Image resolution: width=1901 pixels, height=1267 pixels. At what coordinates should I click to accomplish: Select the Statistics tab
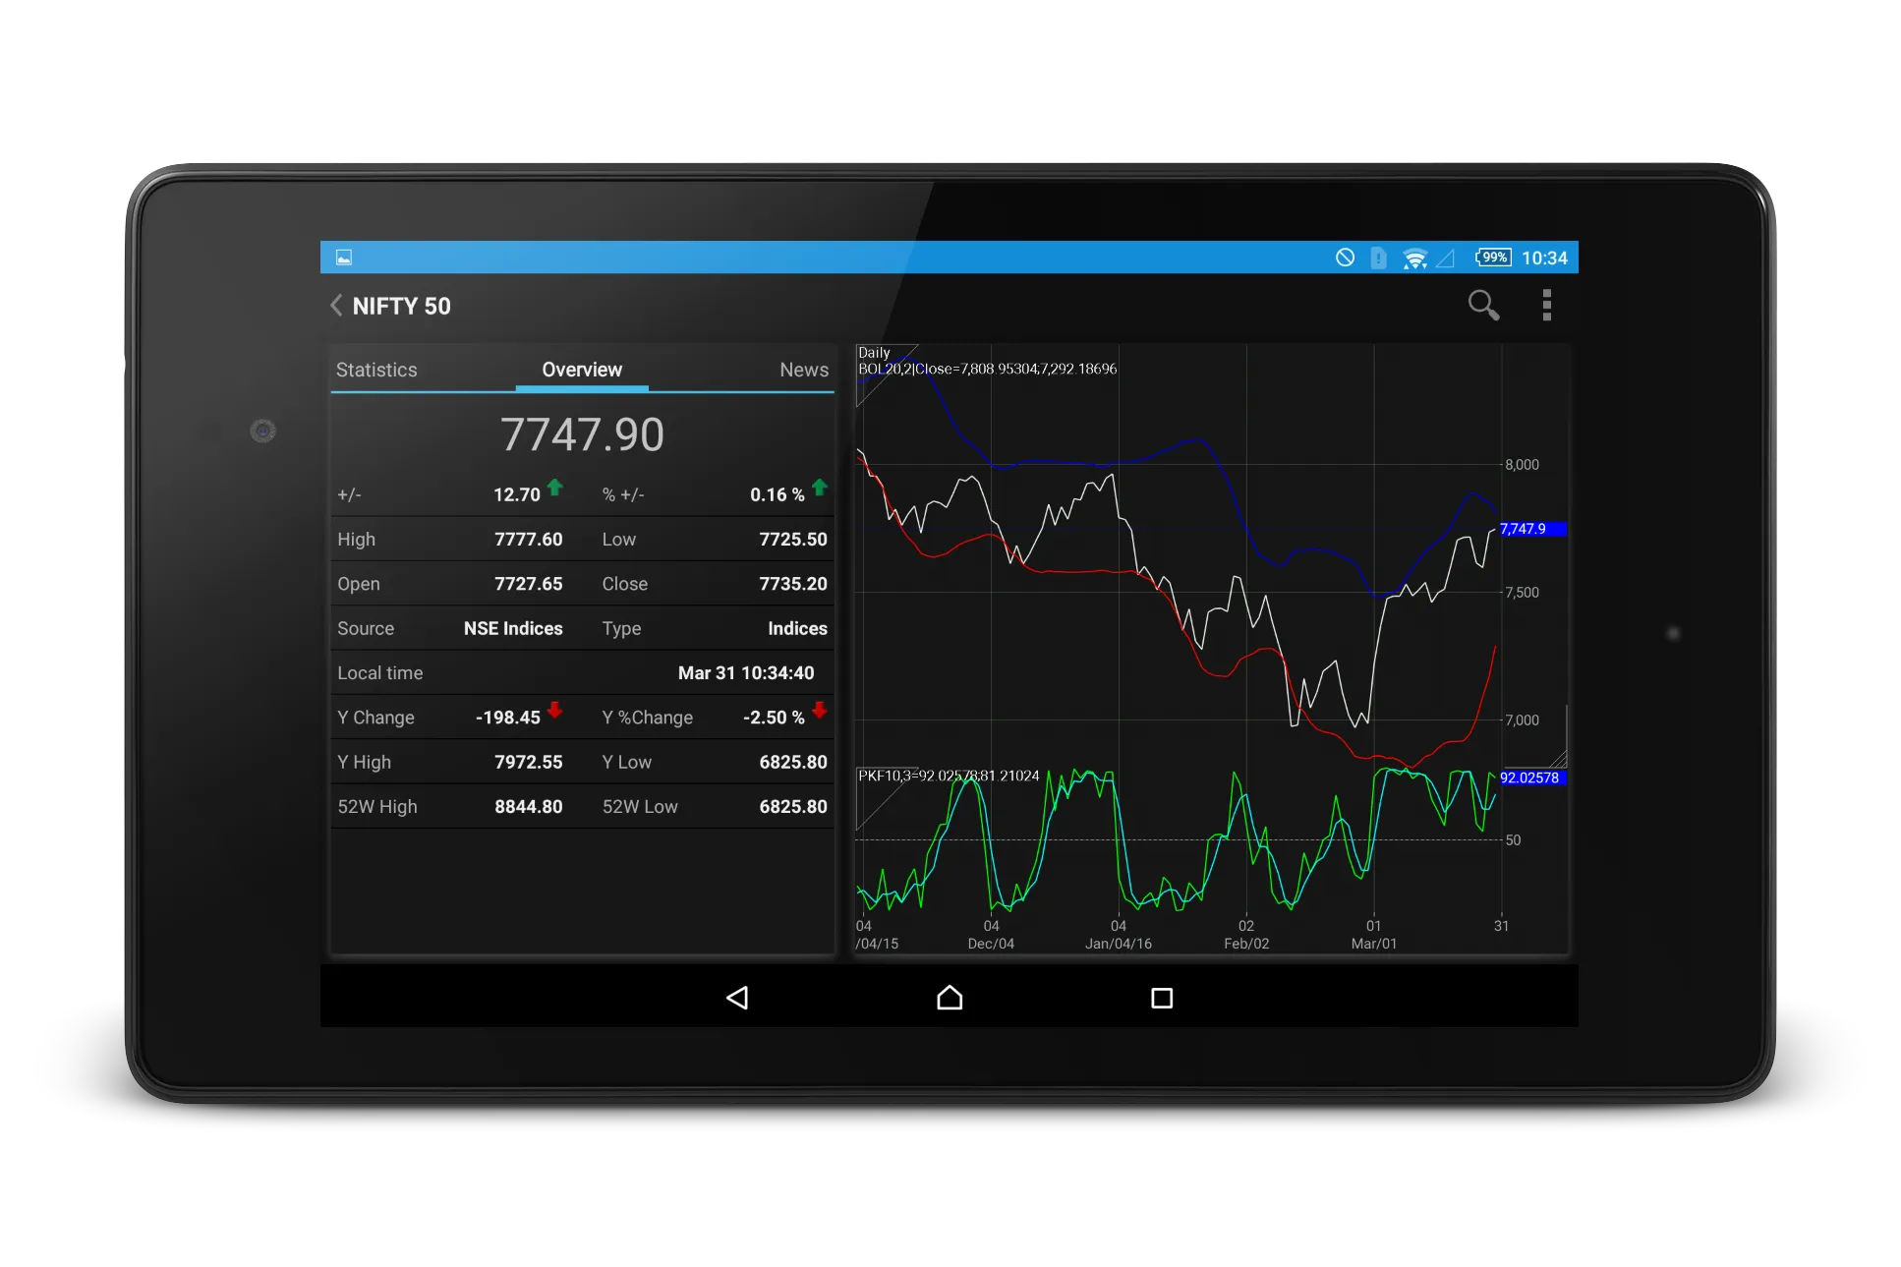coord(375,368)
